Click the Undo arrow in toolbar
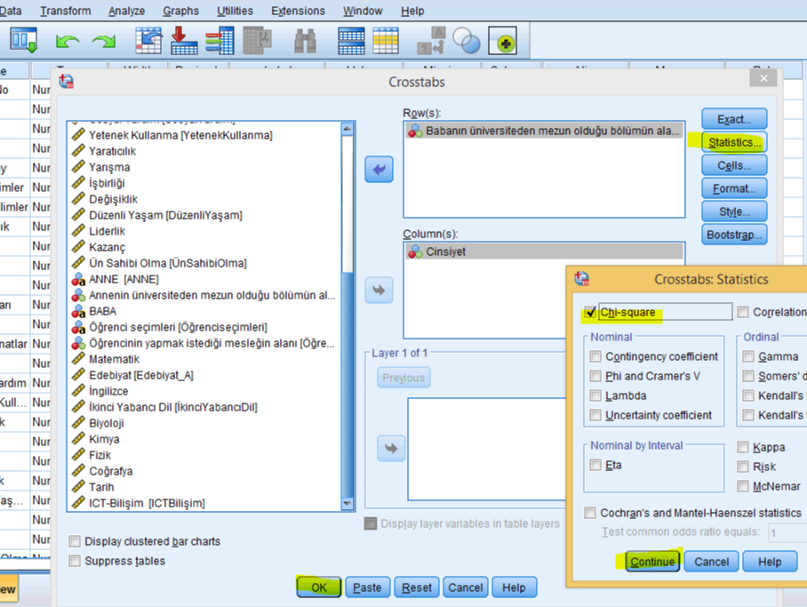The width and height of the screenshot is (807, 607). tap(68, 41)
